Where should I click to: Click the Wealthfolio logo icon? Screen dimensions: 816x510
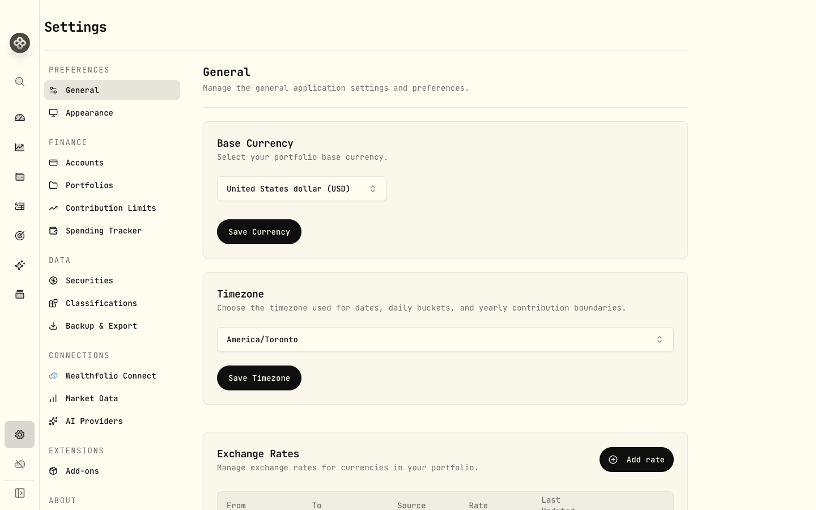click(x=20, y=43)
